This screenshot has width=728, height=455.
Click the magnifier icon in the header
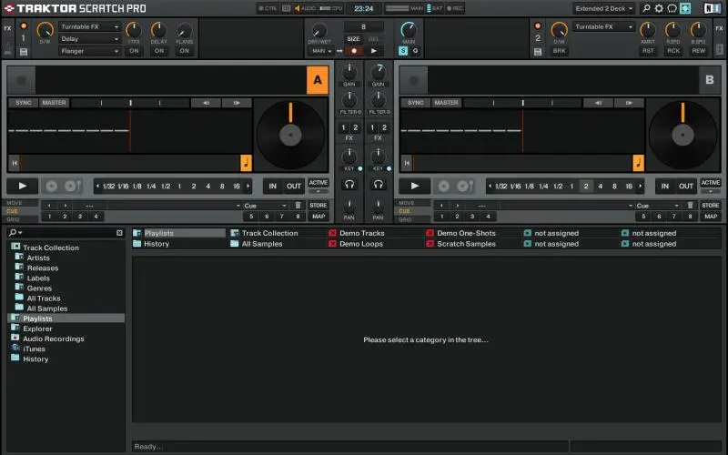(x=646, y=8)
